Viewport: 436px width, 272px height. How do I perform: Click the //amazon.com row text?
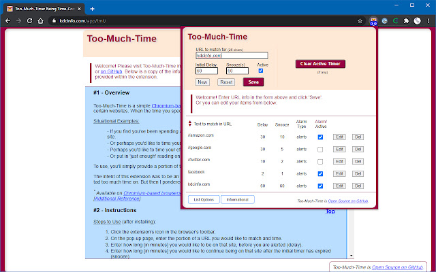tap(201, 135)
